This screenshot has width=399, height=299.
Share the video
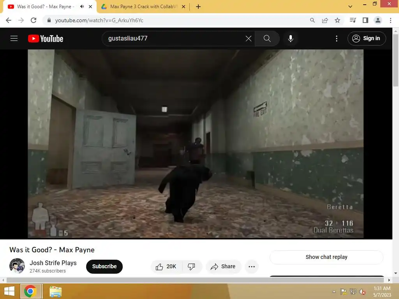(x=223, y=266)
